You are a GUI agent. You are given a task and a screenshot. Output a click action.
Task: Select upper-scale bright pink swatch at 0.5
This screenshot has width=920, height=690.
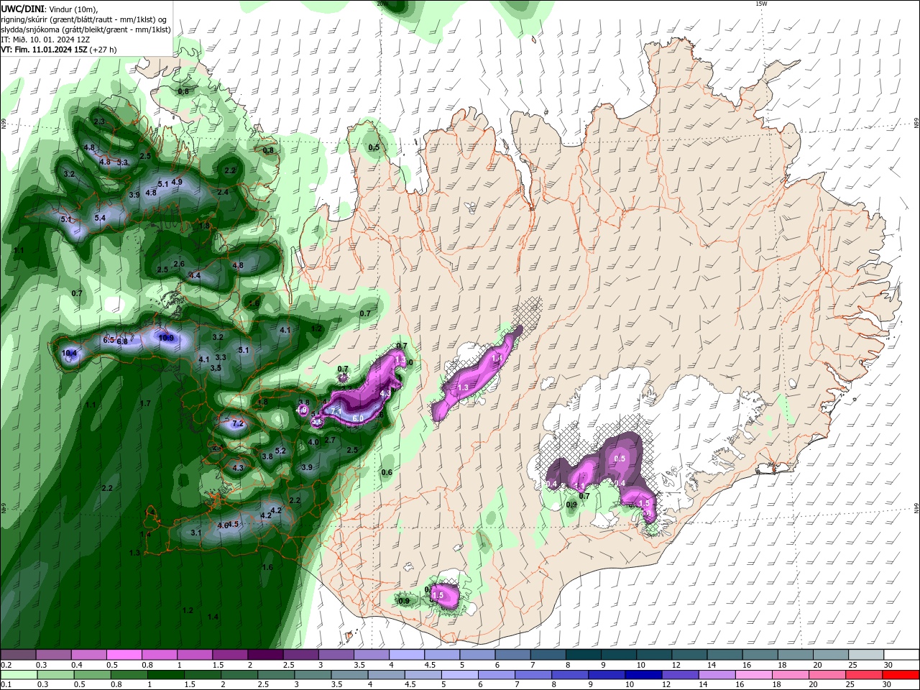pyautogui.click(x=124, y=655)
